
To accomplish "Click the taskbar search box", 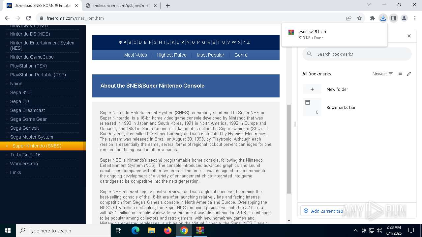I will click(63, 230).
